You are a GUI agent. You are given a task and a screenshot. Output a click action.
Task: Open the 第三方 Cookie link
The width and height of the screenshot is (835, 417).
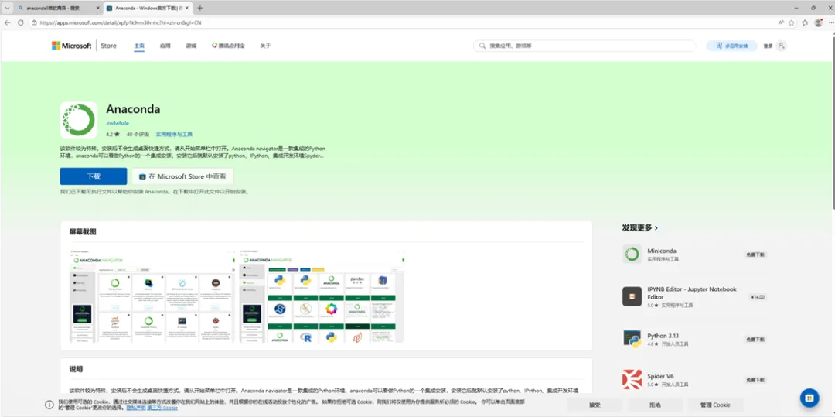tap(162, 408)
